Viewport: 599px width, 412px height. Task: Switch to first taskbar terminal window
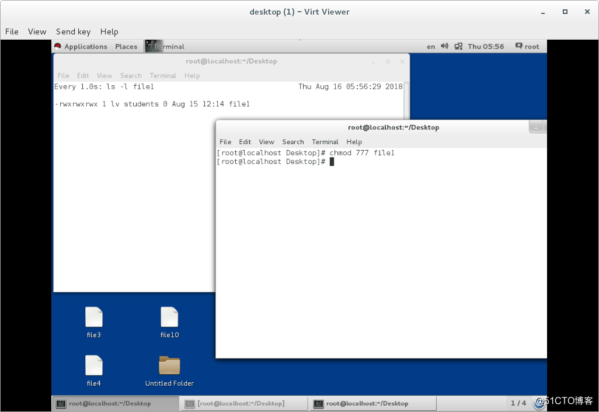pos(116,404)
